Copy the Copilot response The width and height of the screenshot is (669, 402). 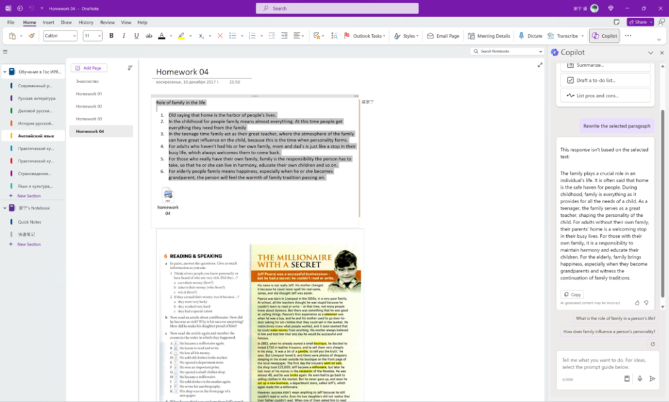[572, 294]
